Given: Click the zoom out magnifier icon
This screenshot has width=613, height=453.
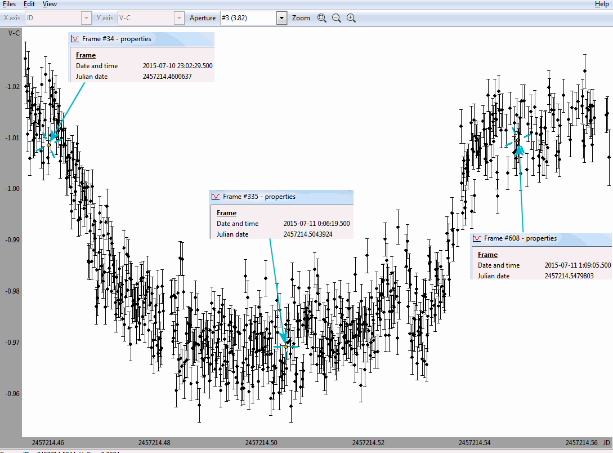Looking at the screenshot, I should coord(337,18).
